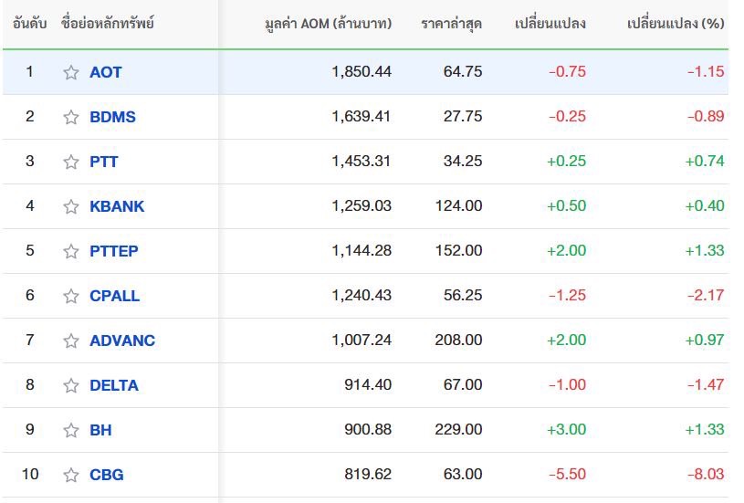This screenshot has width=744, height=503.
Task: Open the BH symbol link
Action: pos(100,430)
